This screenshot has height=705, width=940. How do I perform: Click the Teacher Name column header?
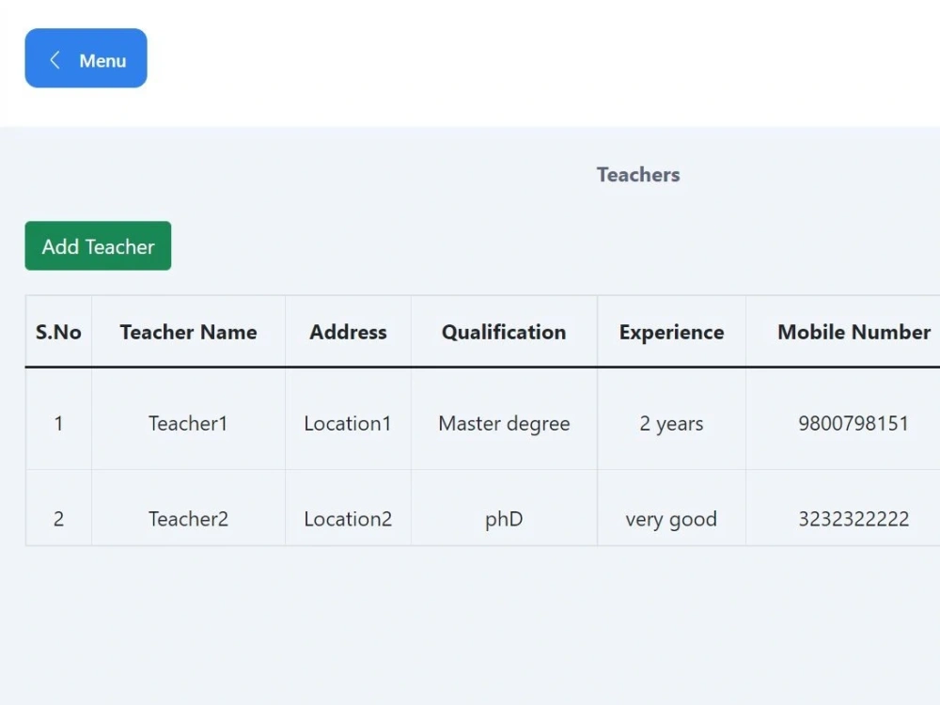point(188,332)
